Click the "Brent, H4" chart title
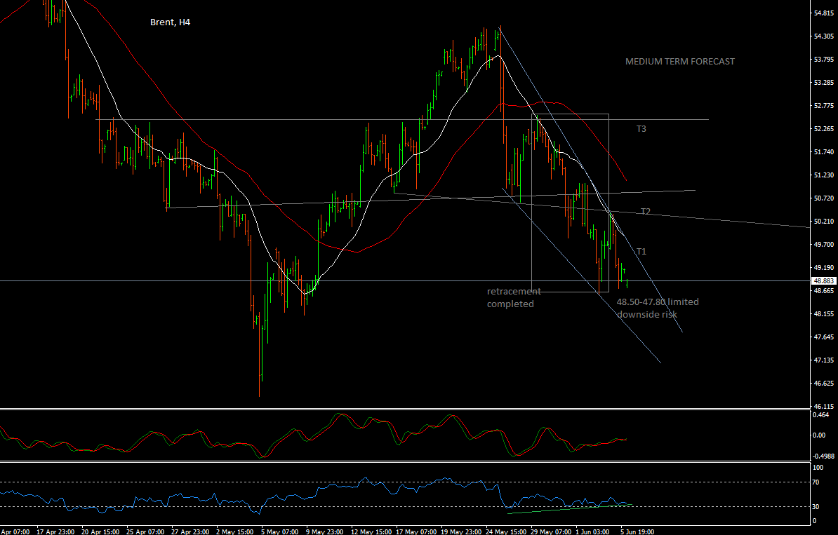 tap(170, 22)
